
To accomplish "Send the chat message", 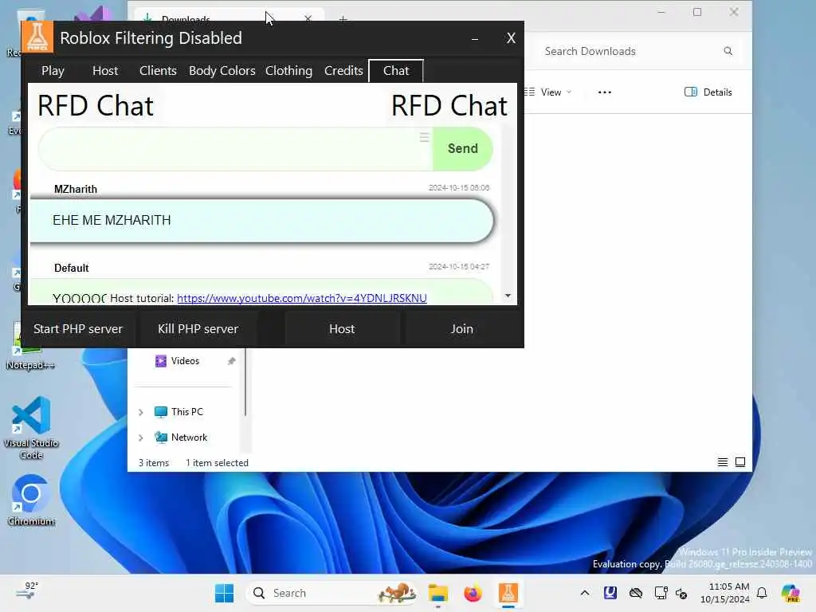I will [463, 148].
